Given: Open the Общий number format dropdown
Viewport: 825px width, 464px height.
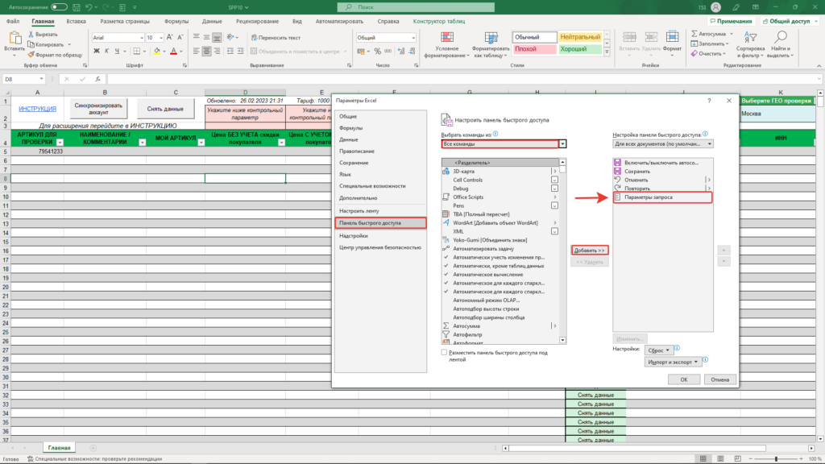Looking at the screenshot, I should click(413, 38).
